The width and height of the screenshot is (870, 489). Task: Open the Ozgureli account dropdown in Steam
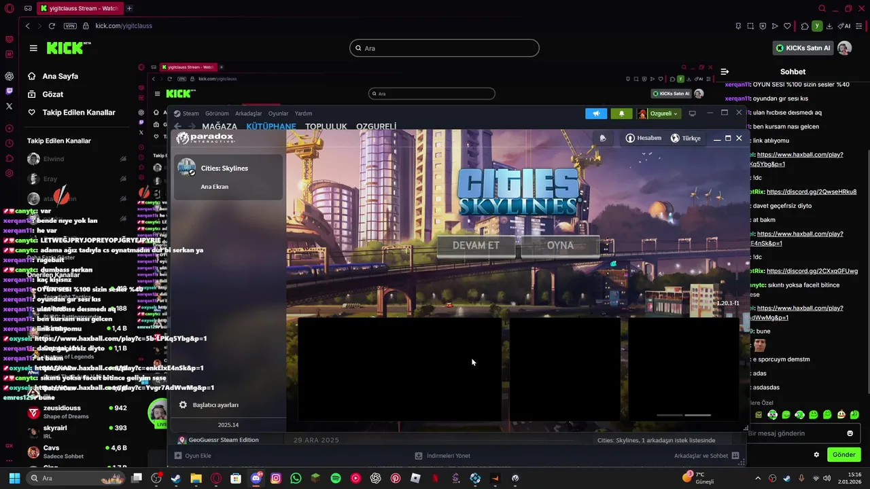[x=658, y=113]
